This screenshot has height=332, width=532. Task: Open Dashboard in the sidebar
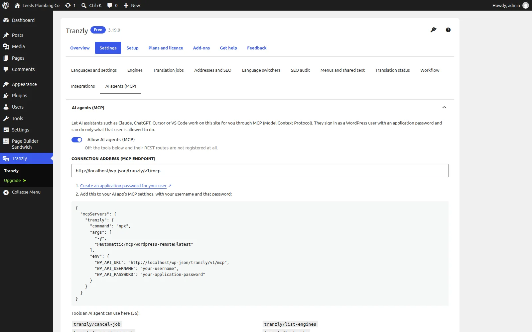pyautogui.click(x=27, y=20)
